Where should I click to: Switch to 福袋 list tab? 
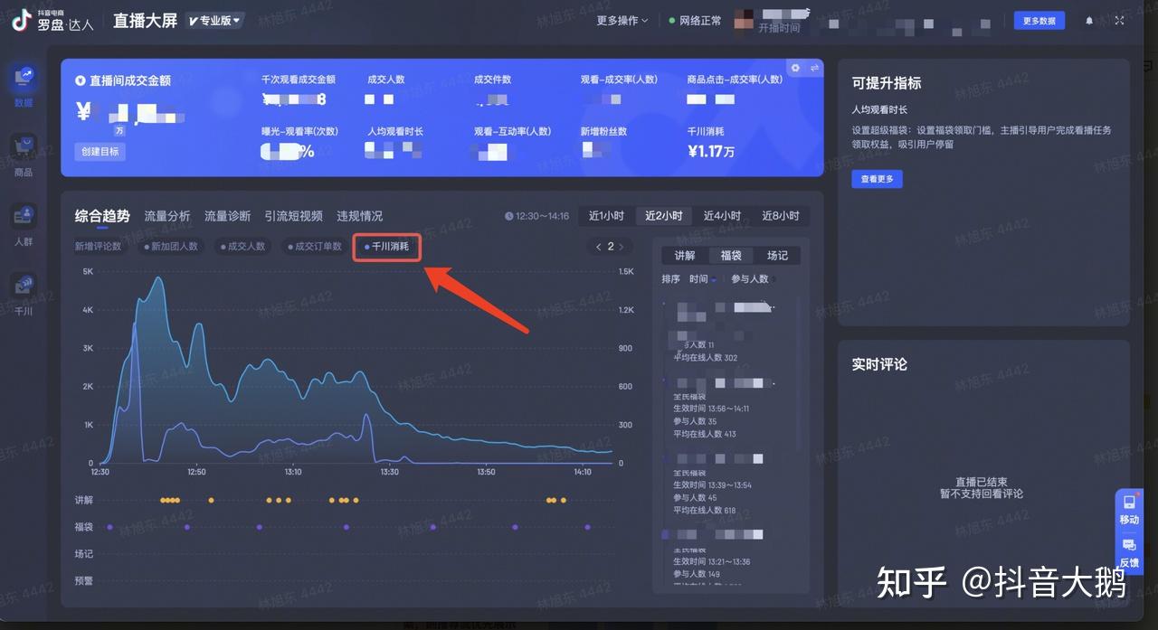[x=731, y=256]
